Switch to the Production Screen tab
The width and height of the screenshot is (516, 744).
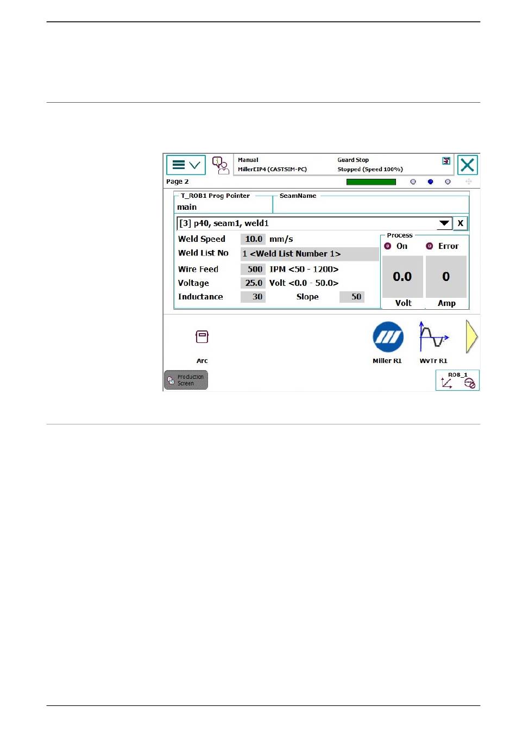(186, 380)
